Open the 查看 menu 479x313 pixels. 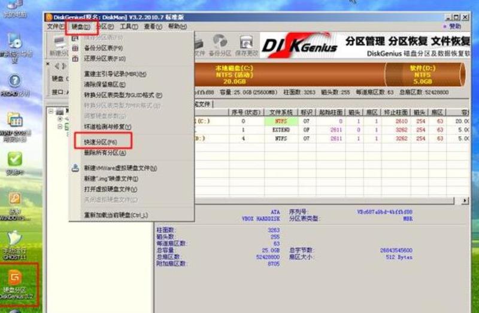tap(153, 26)
